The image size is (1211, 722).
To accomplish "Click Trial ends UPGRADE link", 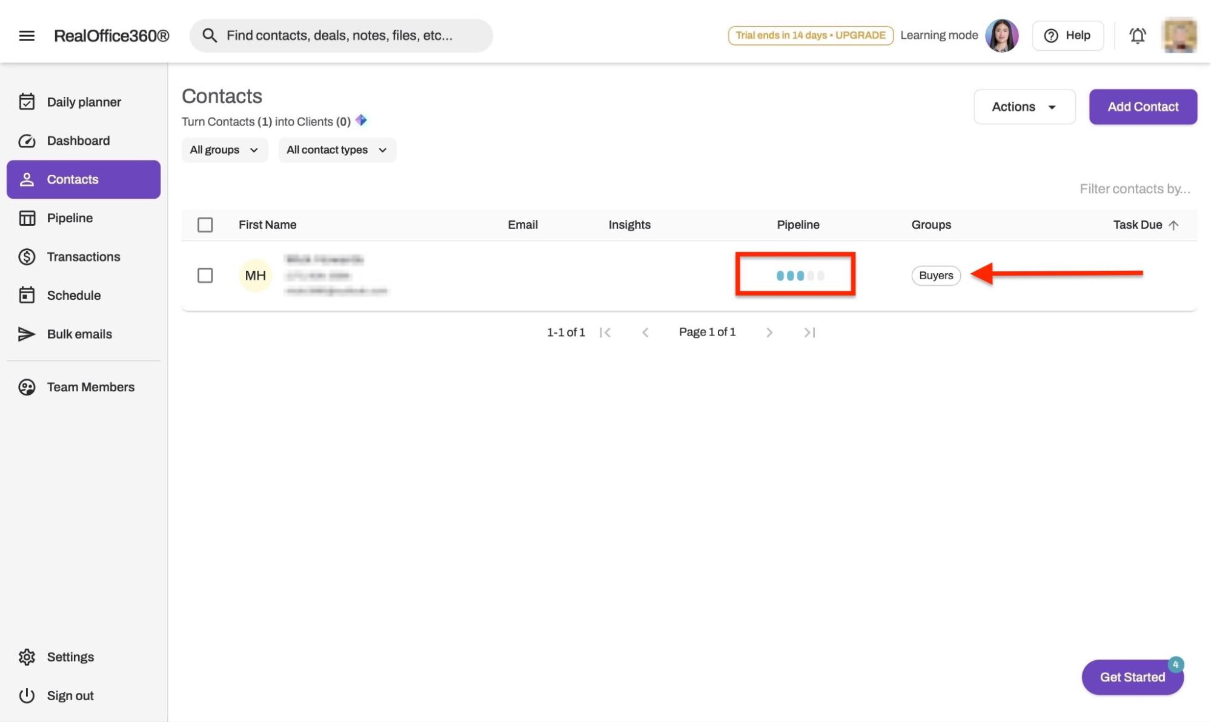I will tap(810, 36).
